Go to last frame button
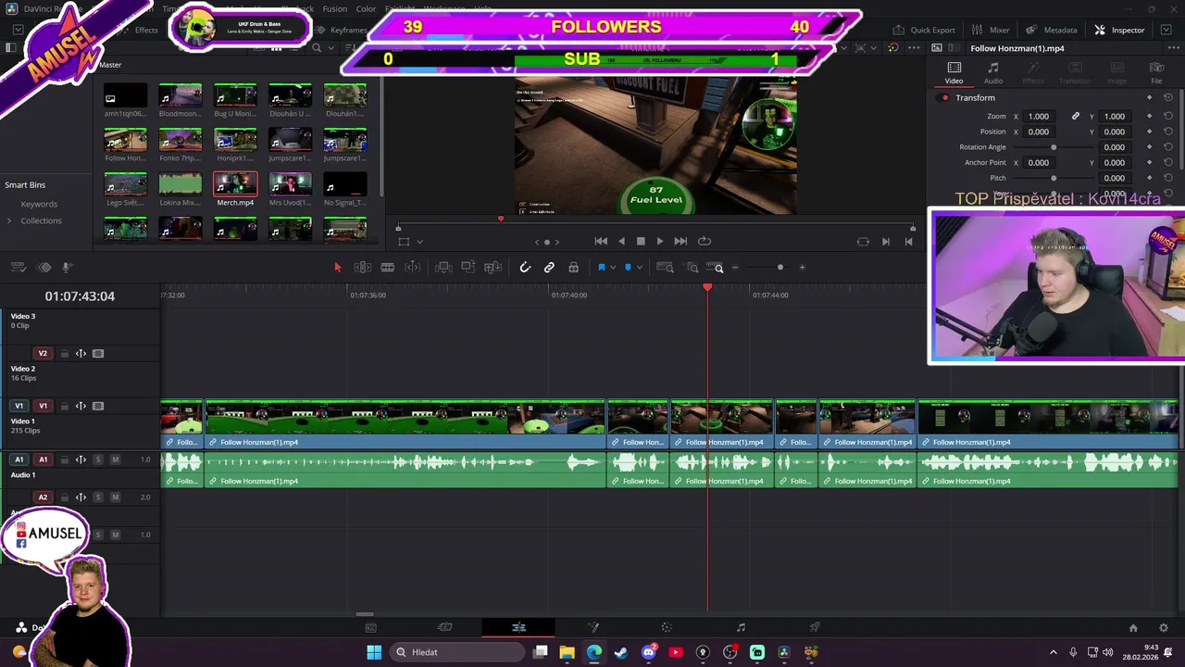 click(680, 241)
